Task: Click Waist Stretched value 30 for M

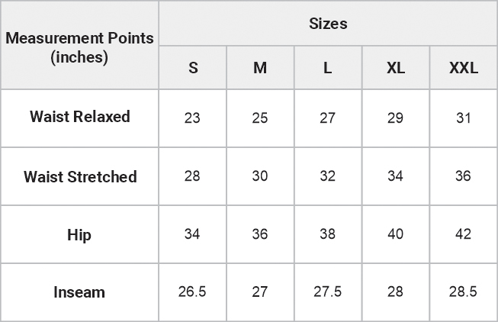Action: 260,176
